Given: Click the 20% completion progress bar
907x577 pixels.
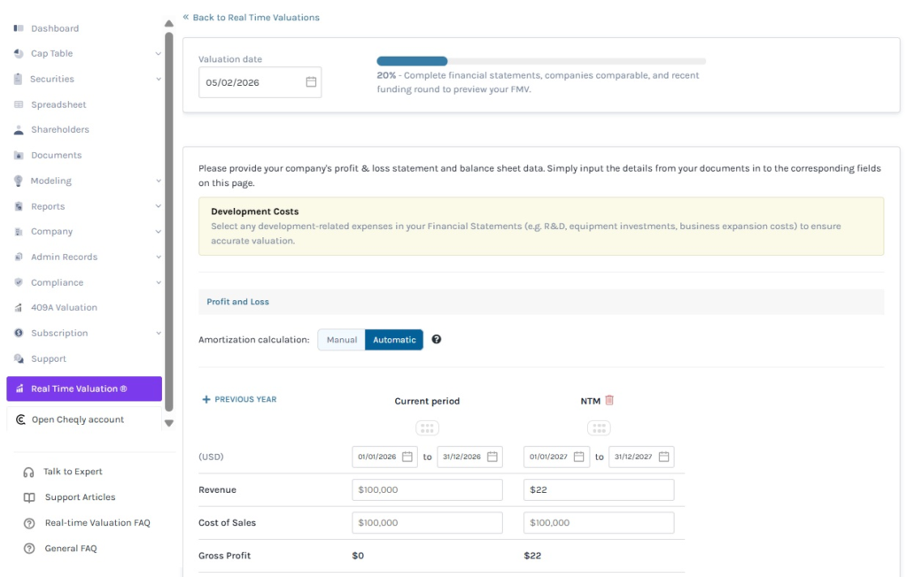Looking at the screenshot, I should coord(541,61).
